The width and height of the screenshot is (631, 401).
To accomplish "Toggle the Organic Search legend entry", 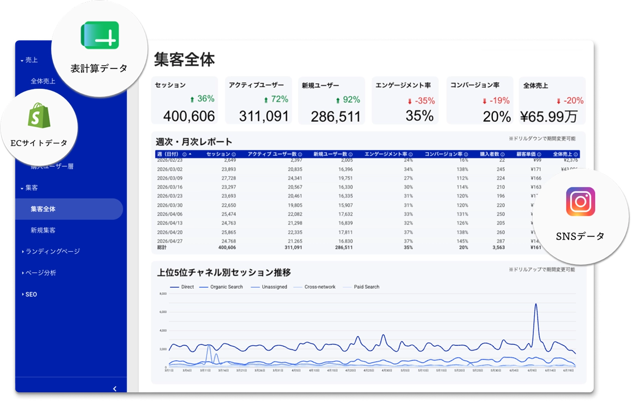I will tap(221, 287).
